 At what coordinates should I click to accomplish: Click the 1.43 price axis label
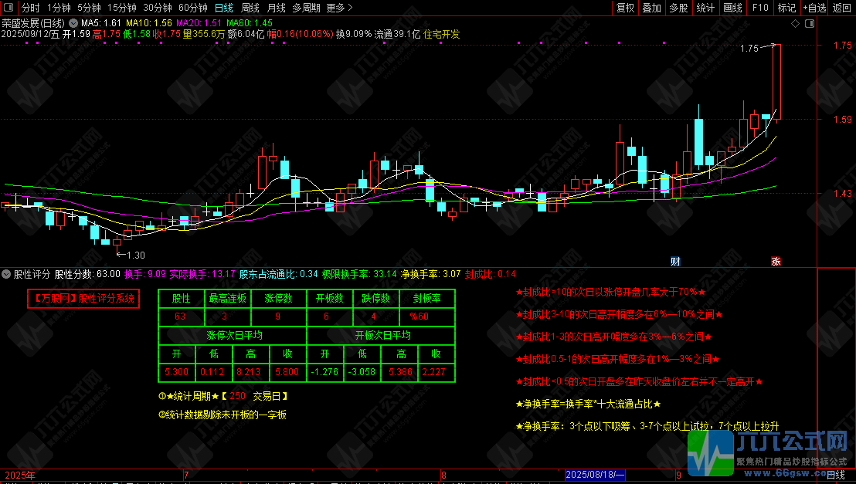coord(842,193)
